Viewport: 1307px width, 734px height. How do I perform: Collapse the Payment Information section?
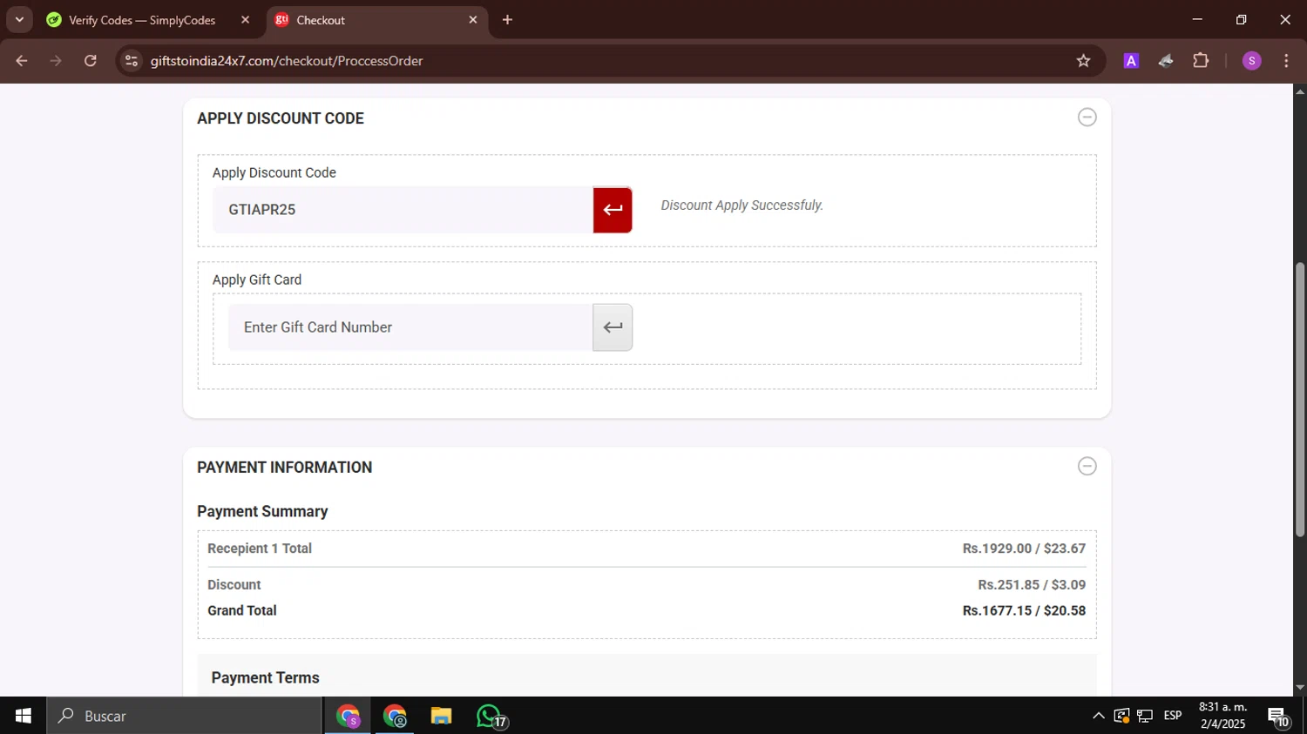click(1087, 466)
